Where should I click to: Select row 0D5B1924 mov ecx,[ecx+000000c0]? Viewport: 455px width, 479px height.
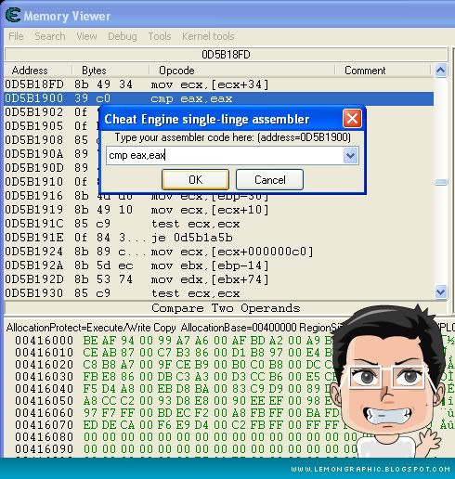click(x=219, y=252)
